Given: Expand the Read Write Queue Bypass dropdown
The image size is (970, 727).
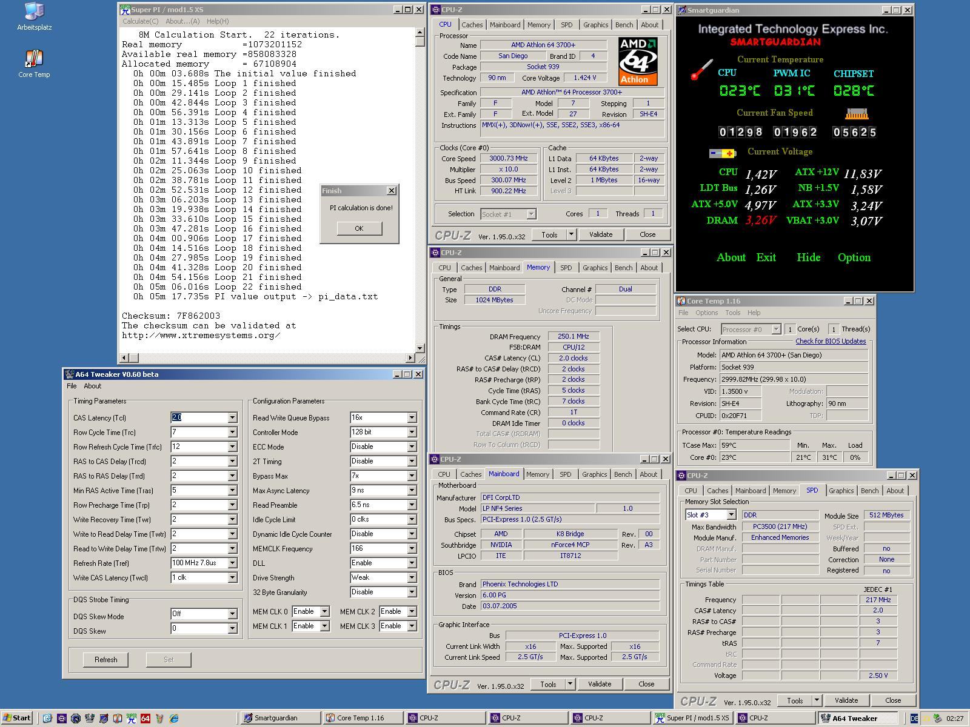Looking at the screenshot, I should point(412,417).
